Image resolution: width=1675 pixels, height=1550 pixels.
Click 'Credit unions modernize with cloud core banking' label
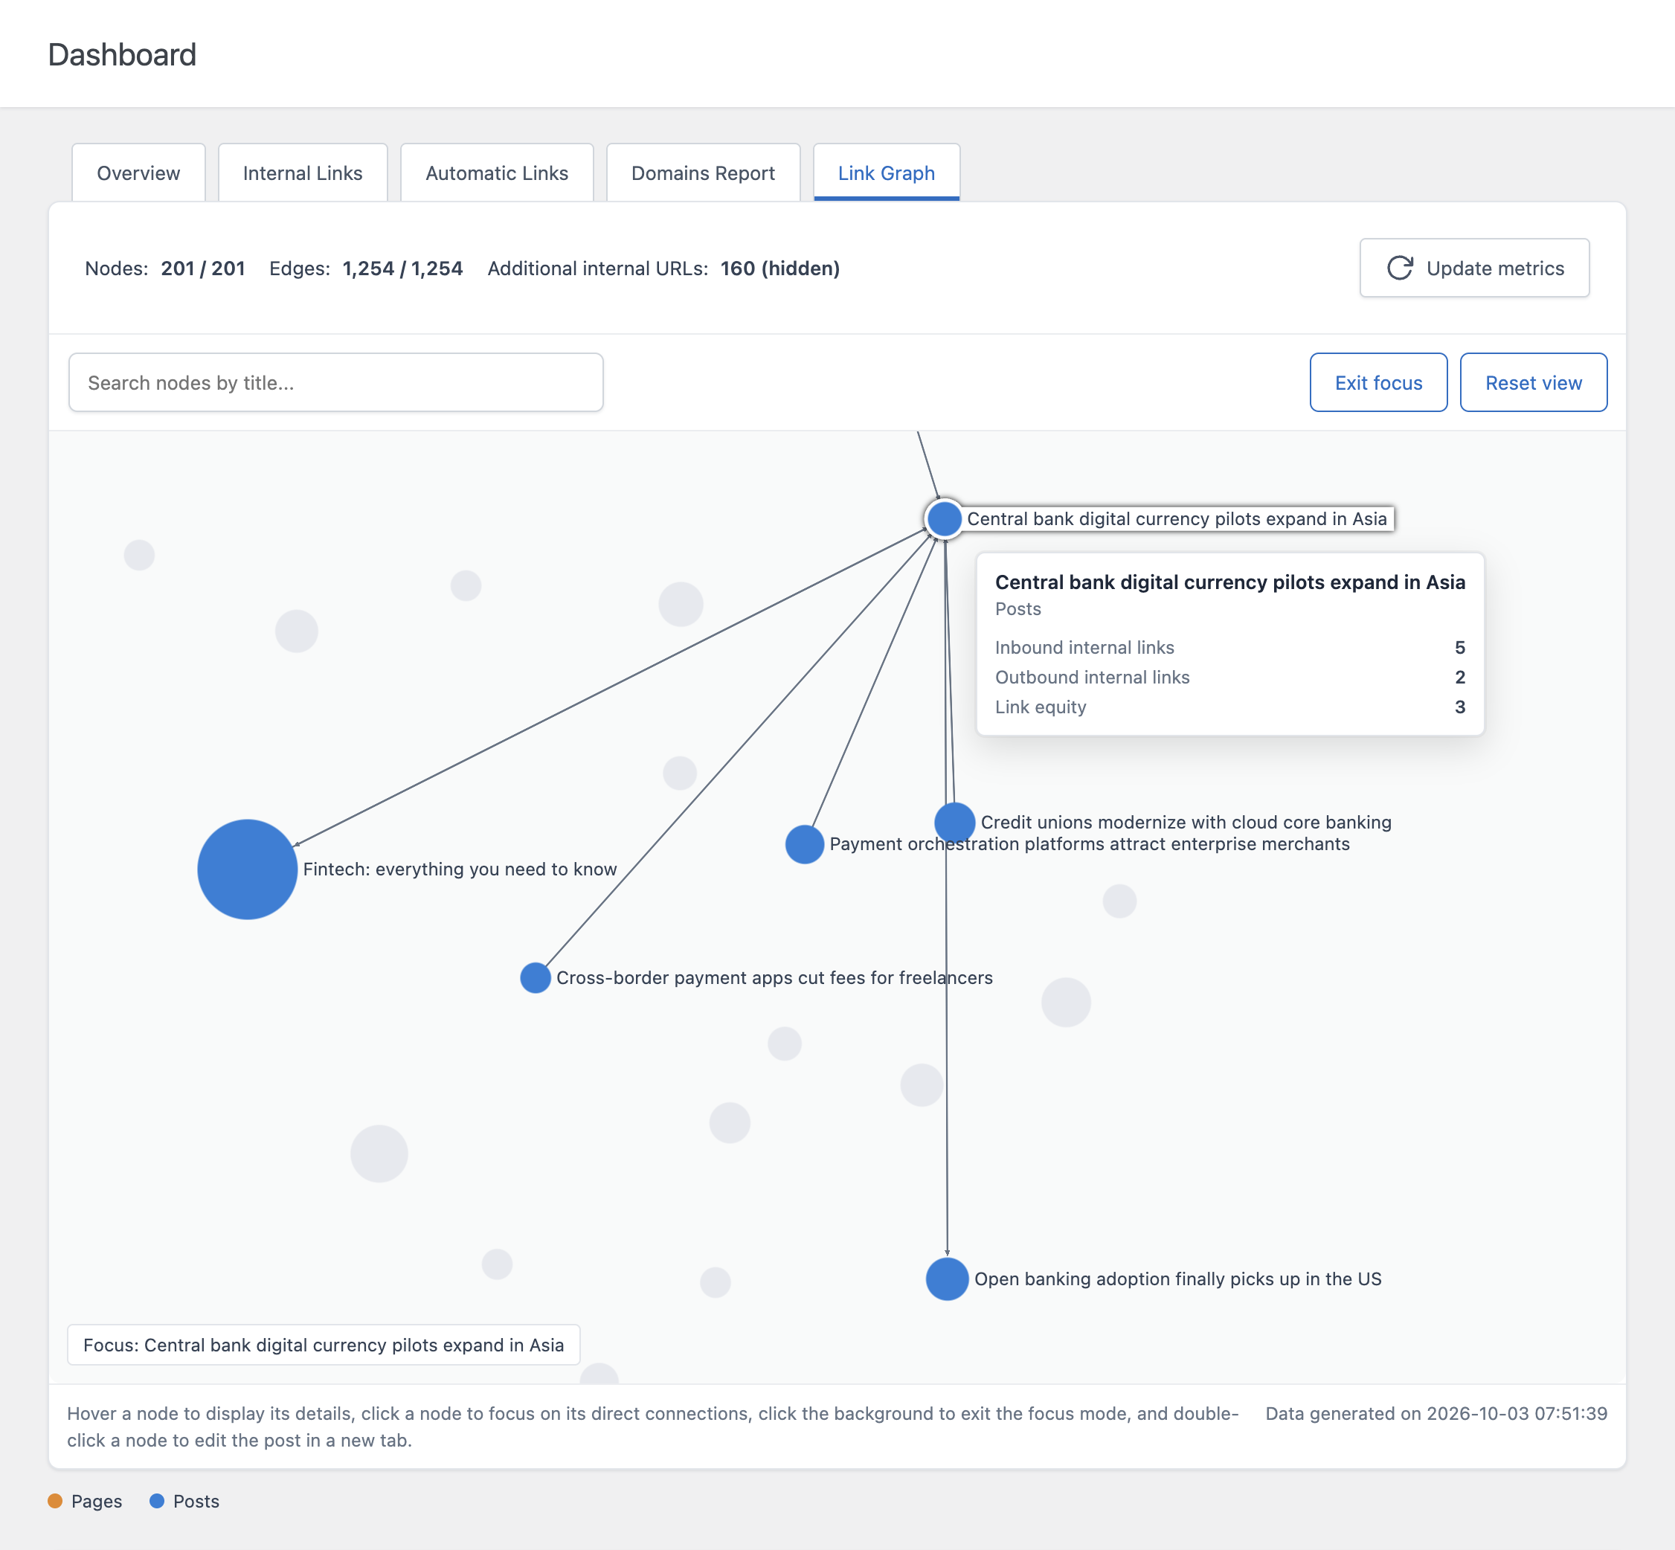click(x=1186, y=822)
